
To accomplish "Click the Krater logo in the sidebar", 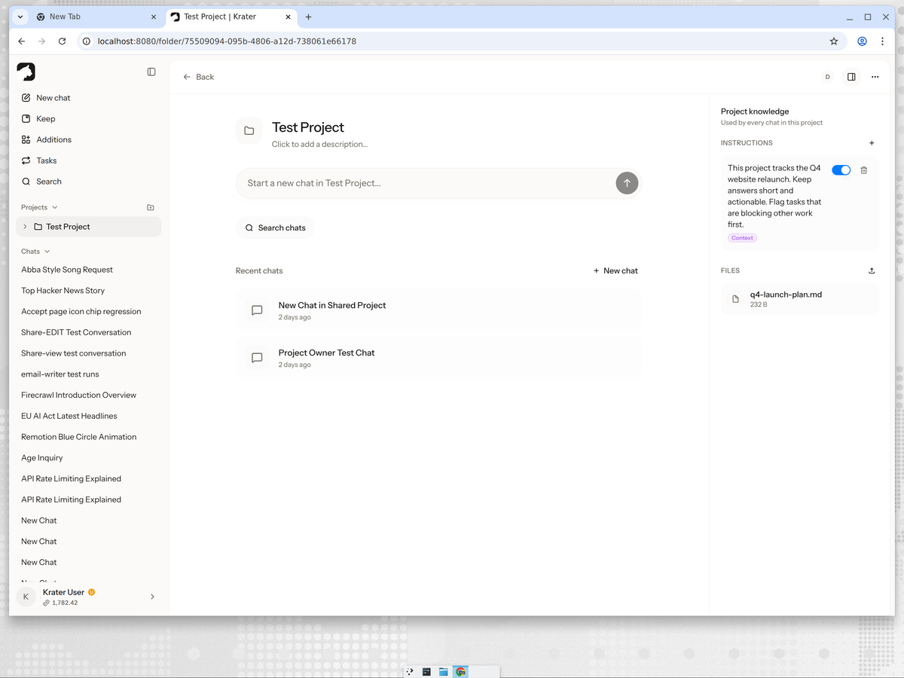I will coord(26,72).
